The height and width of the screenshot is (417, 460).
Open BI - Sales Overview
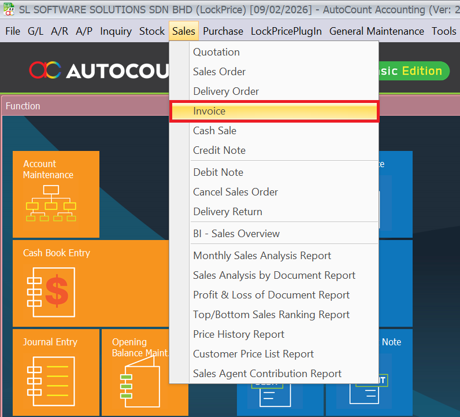click(236, 234)
